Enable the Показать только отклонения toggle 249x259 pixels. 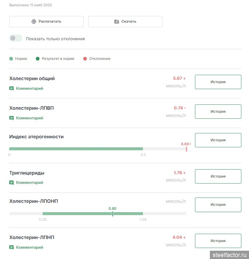16,38
